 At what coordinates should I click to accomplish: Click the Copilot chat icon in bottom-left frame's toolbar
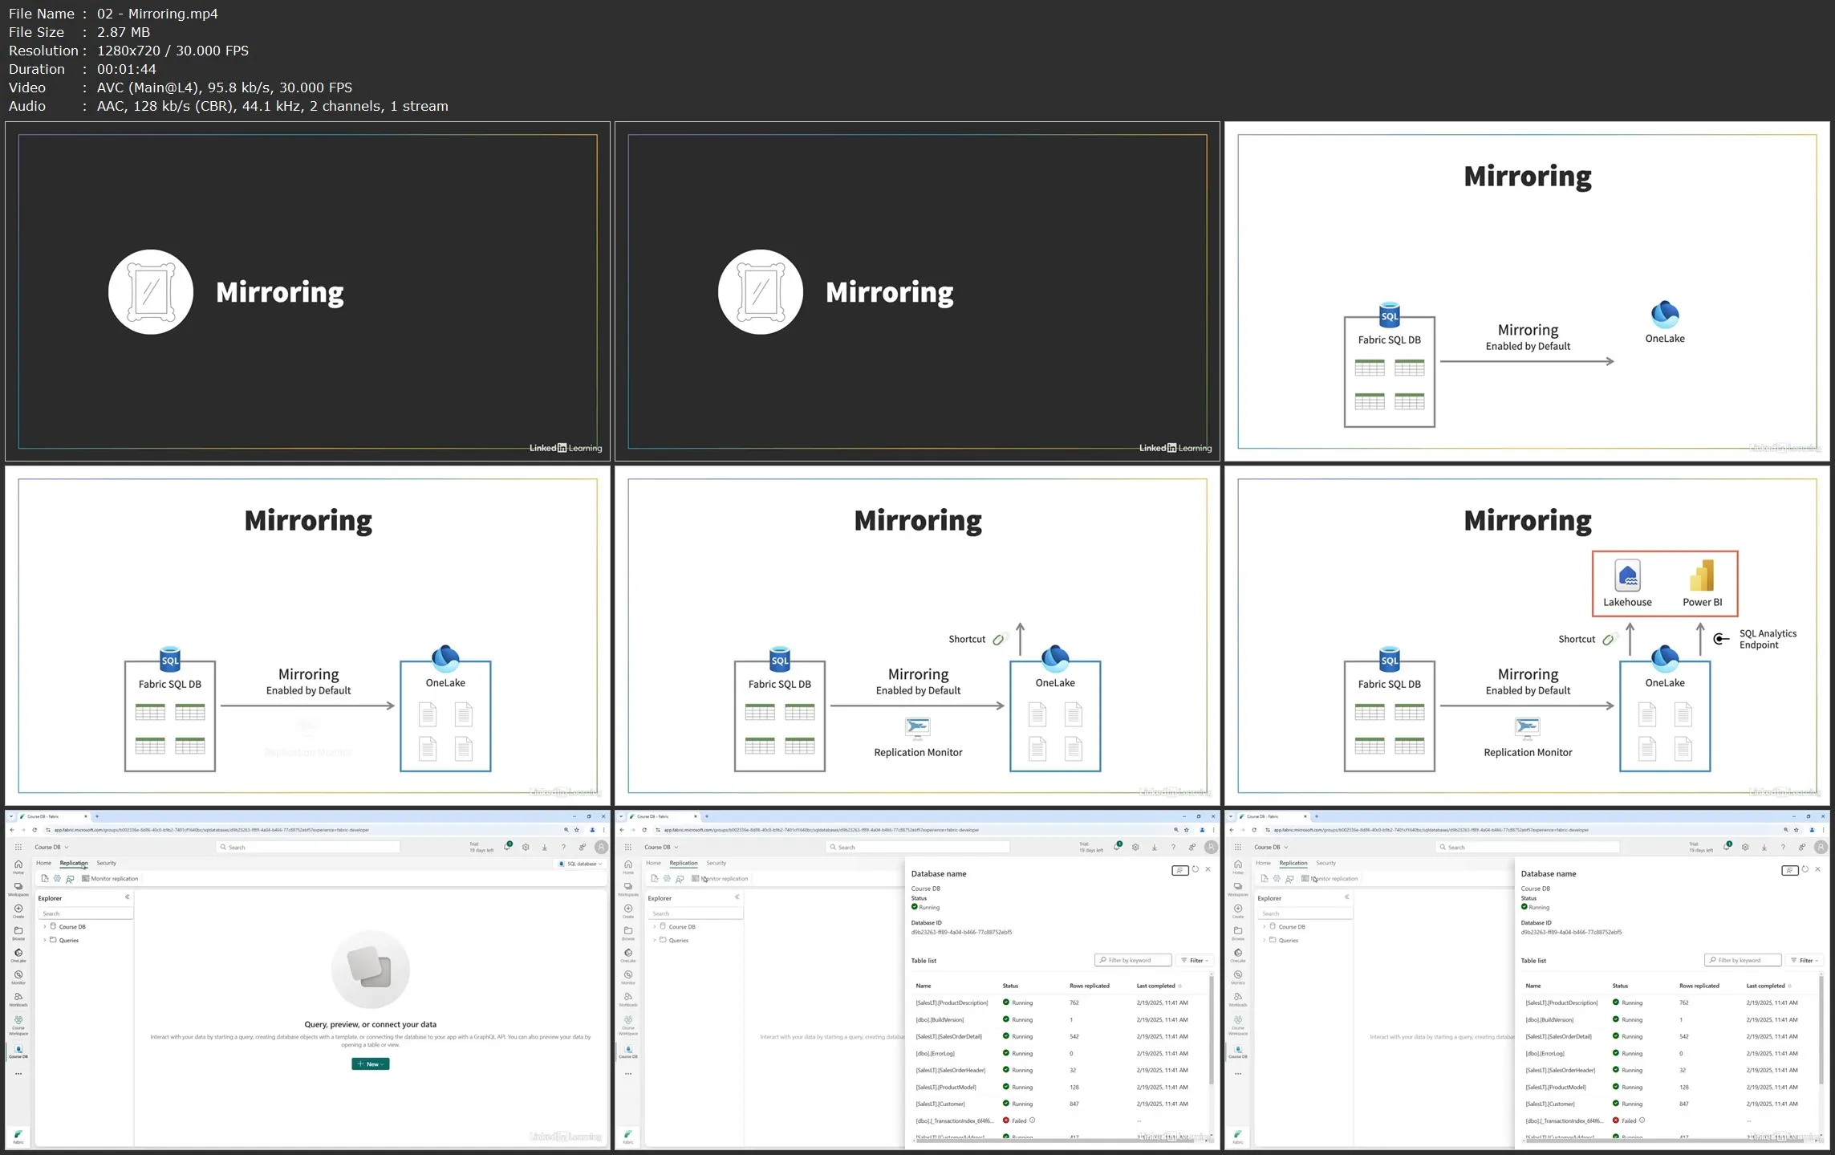pyautogui.click(x=71, y=879)
